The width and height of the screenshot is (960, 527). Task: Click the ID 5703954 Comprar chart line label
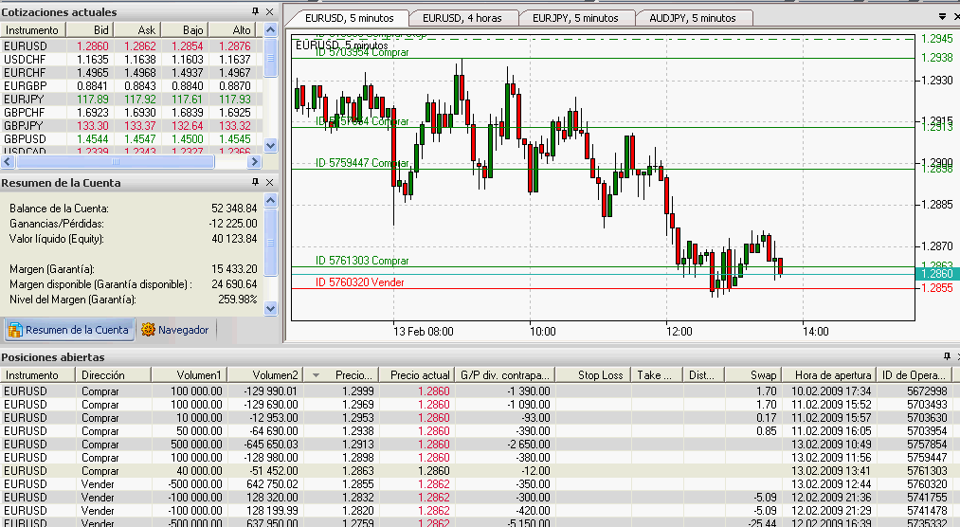click(x=362, y=52)
